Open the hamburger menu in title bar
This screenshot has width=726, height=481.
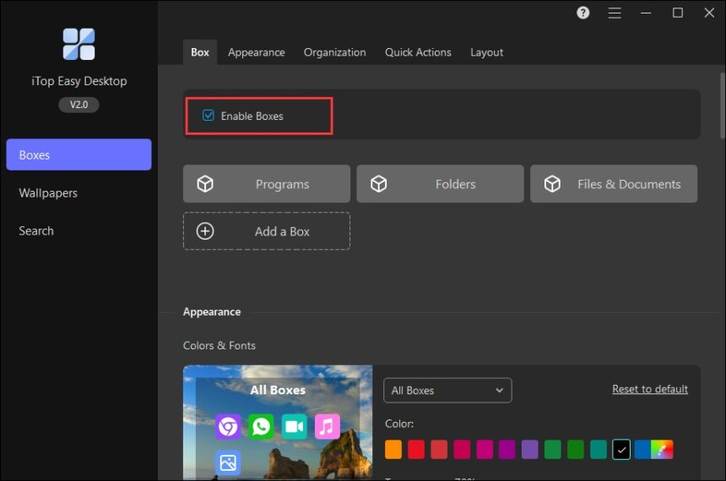[615, 13]
